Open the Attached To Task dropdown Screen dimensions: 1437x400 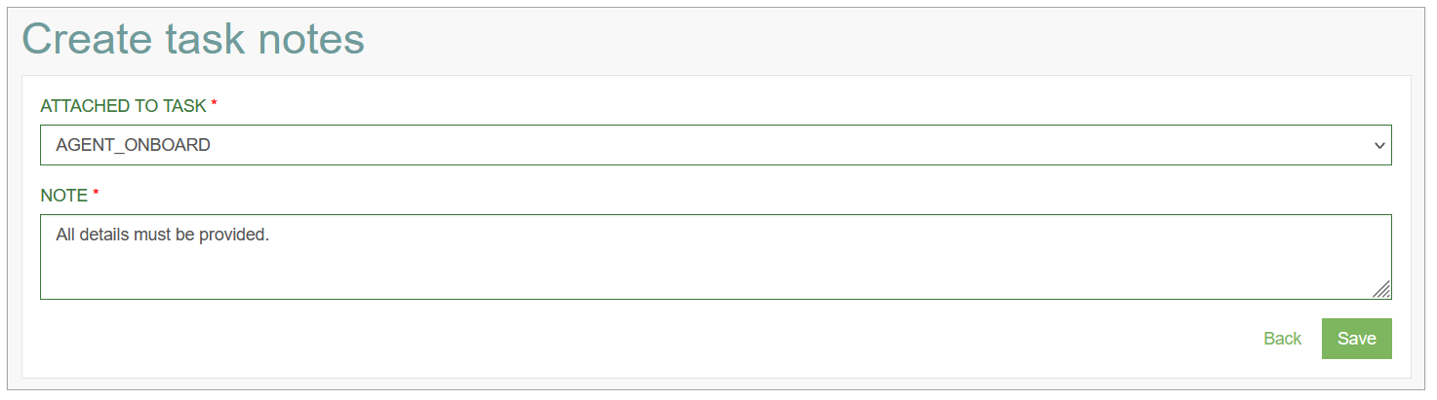(x=716, y=145)
